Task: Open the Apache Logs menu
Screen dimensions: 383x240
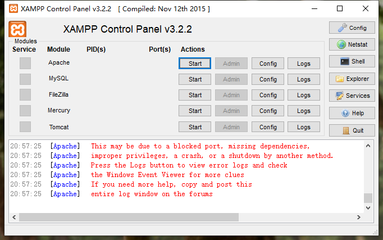Action: tap(304, 64)
